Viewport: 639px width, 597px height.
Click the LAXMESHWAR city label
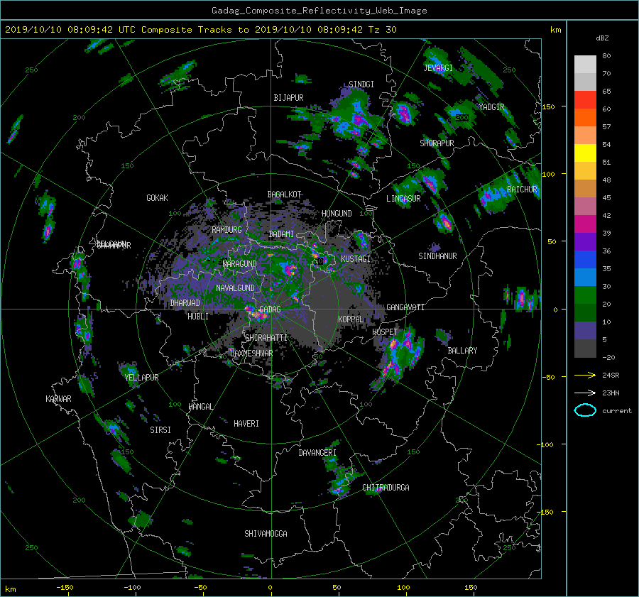click(251, 354)
